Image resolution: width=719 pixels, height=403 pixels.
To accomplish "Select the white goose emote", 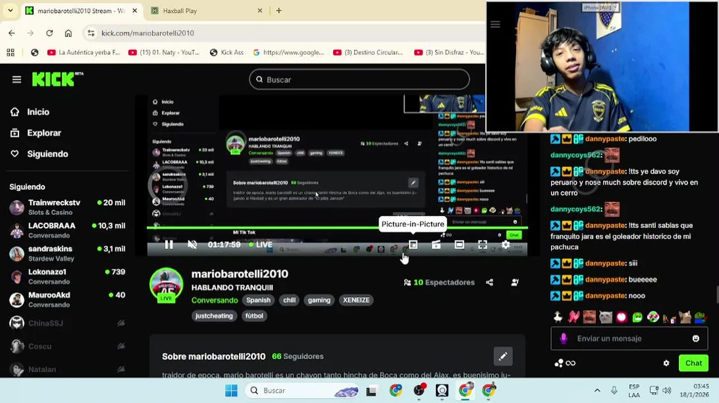I will coord(558,317).
